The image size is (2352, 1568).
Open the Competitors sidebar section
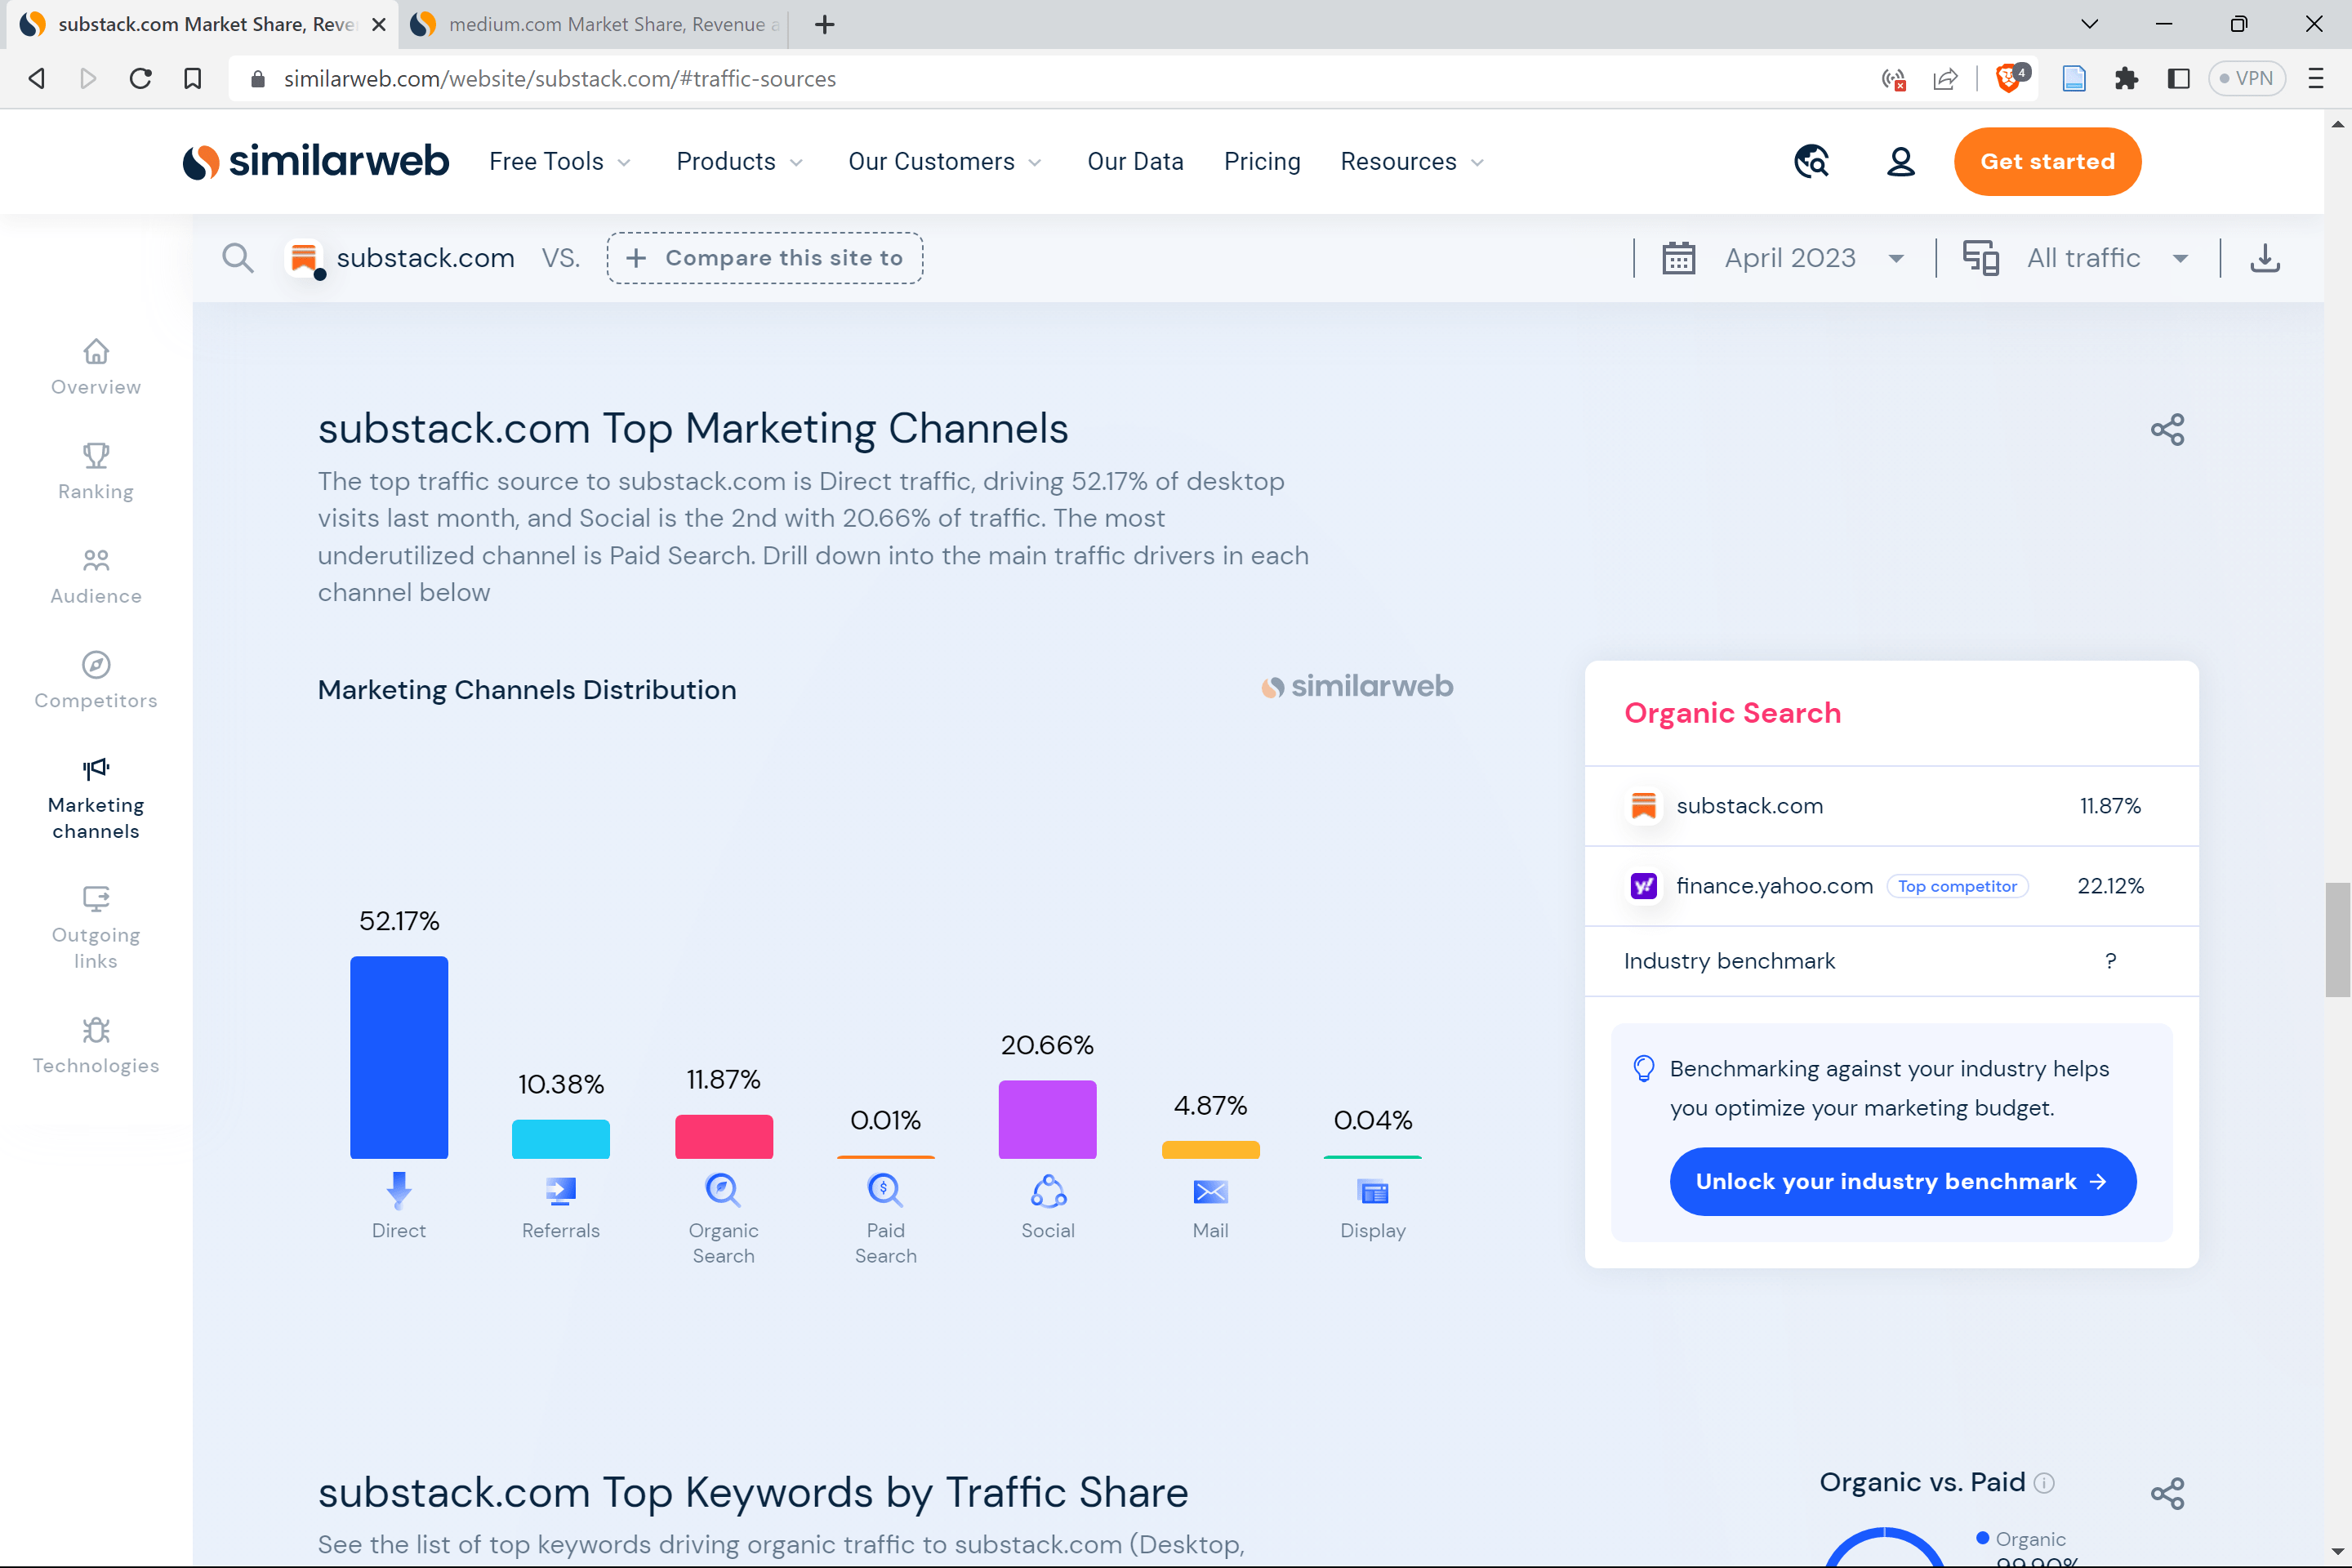[x=96, y=680]
